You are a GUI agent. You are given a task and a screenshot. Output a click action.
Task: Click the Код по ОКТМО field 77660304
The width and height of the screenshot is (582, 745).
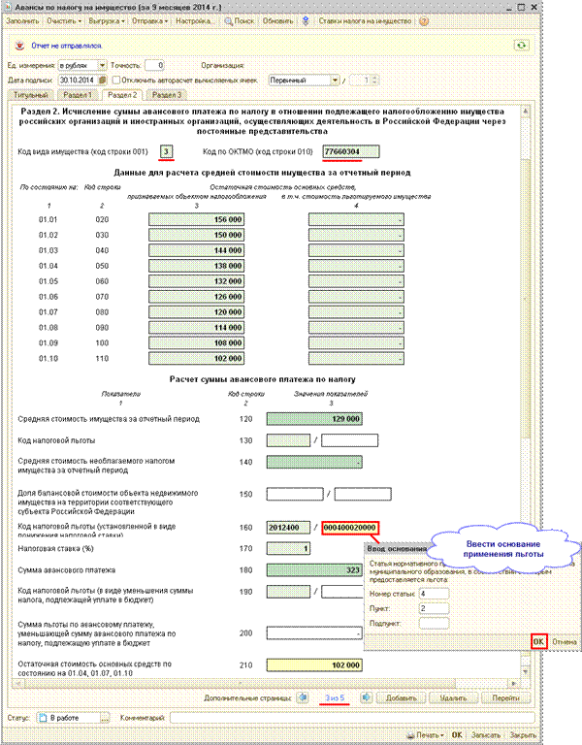(x=351, y=151)
